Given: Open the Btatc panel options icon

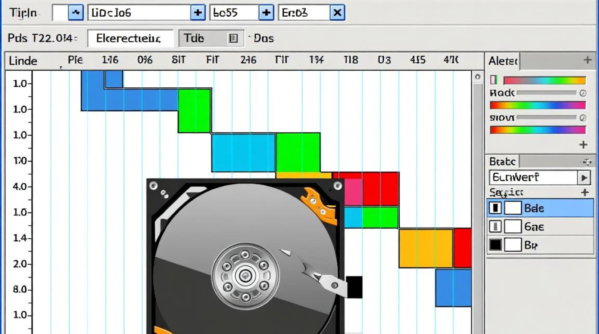Looking at the screenshot, I should pos(587,162).
